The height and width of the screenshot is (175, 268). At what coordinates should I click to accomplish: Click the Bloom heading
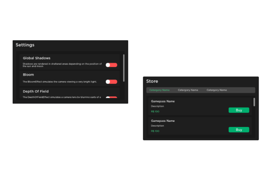coord(28,75)
